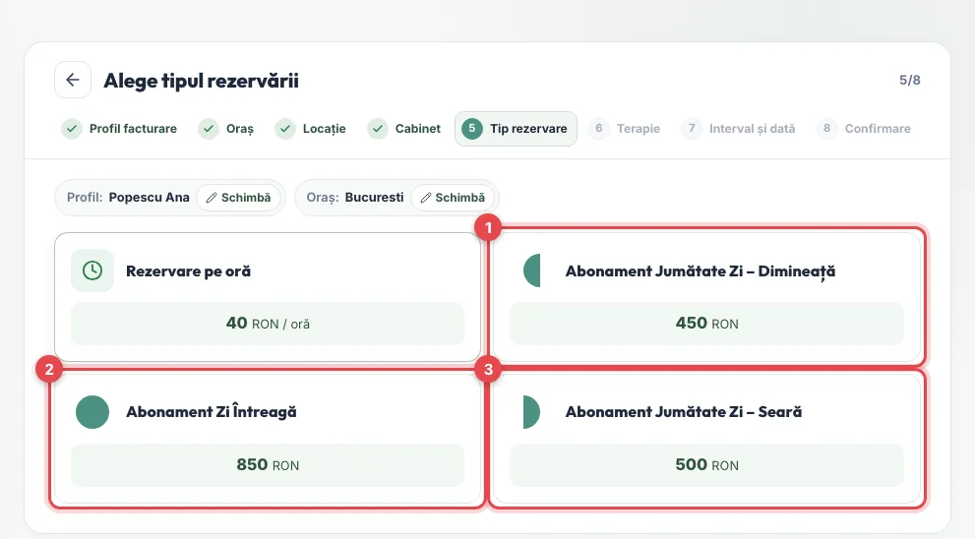Image resolution: width=975 pixels, height=539 pixels.
Task: Click the Popescu Ana profile name
Action: pos(150,198)
